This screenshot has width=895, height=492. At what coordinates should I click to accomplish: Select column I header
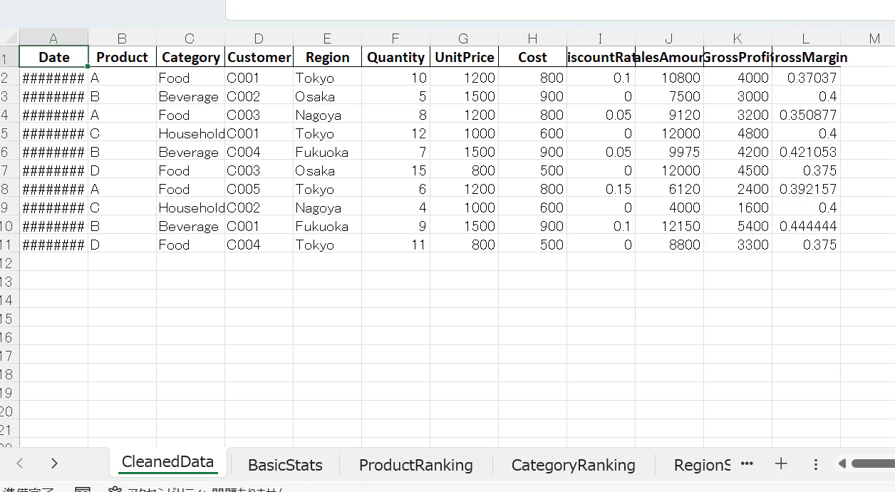601,39
